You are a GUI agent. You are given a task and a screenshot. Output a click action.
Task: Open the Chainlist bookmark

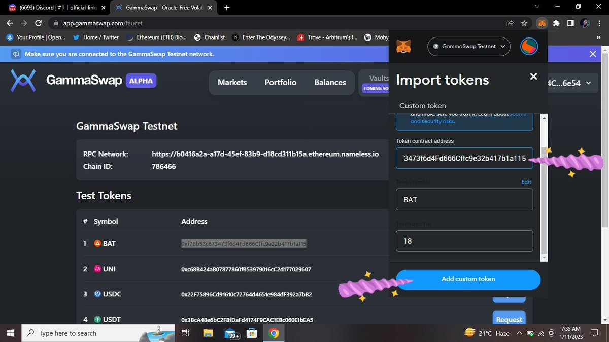[x=210, y=37]
